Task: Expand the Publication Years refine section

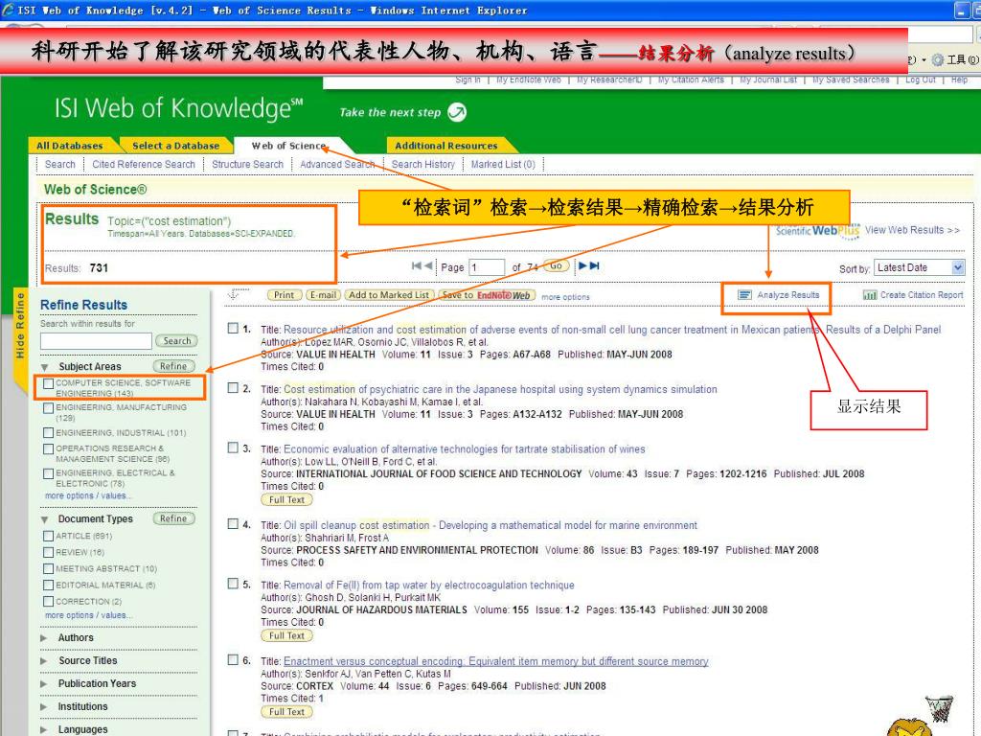Action: pos(44,684)
